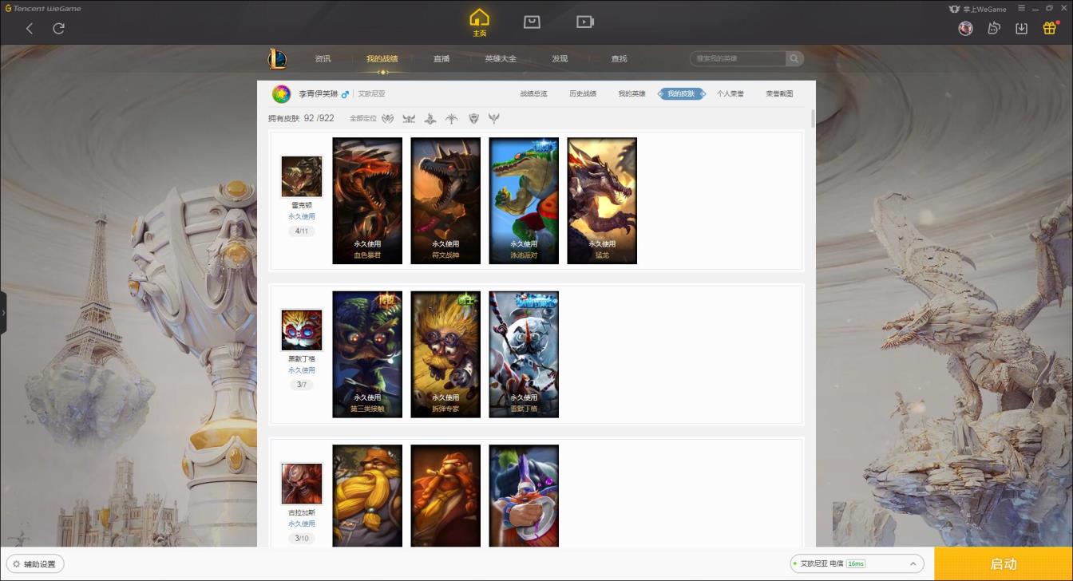Click the League of Legends logo
This screenshot has height=581, width=1073.
click(277, 59)
